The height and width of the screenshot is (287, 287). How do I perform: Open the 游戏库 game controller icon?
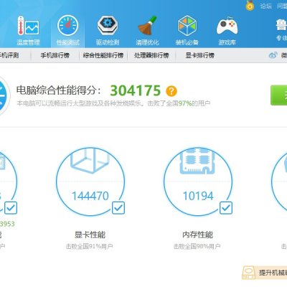pos(227,30)
